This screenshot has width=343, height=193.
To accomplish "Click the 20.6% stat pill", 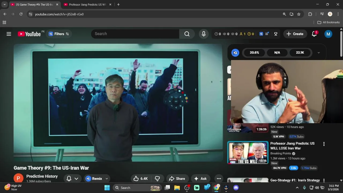I will click(x=254, y=53).
